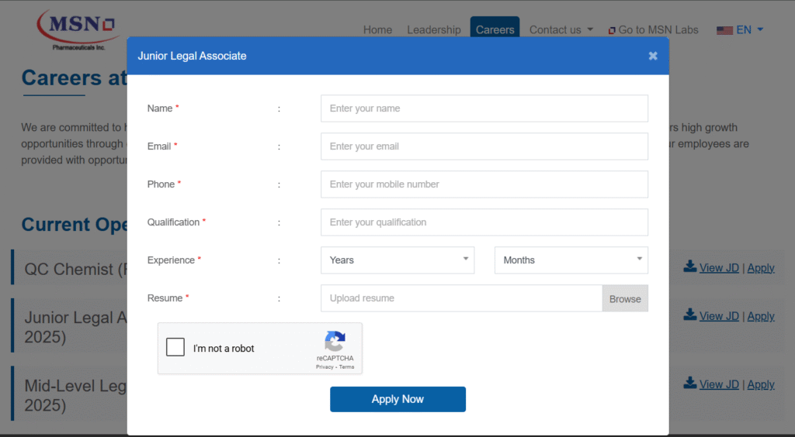
Task: Click Browse to upload resume
Action: [624, 298]
